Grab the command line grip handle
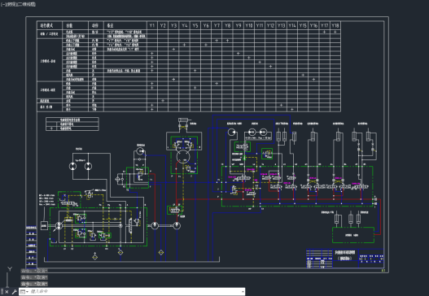 (2, 292)
